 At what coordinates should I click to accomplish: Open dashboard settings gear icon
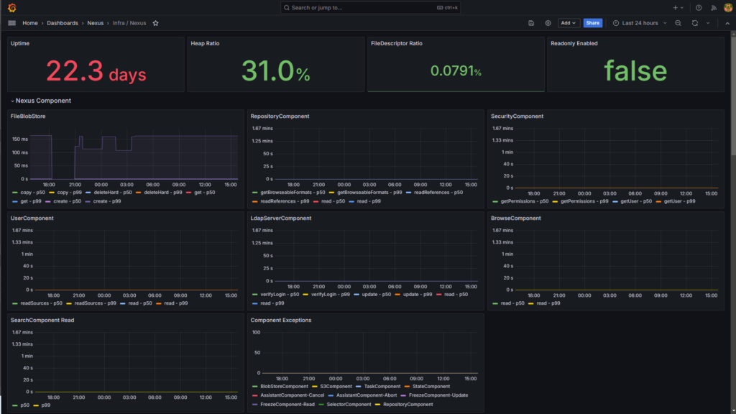click(548, 23)
